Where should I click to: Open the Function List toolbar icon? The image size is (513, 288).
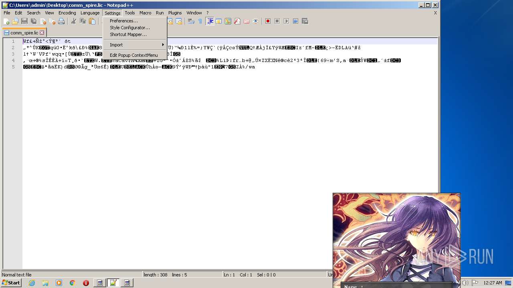point(237,21)
